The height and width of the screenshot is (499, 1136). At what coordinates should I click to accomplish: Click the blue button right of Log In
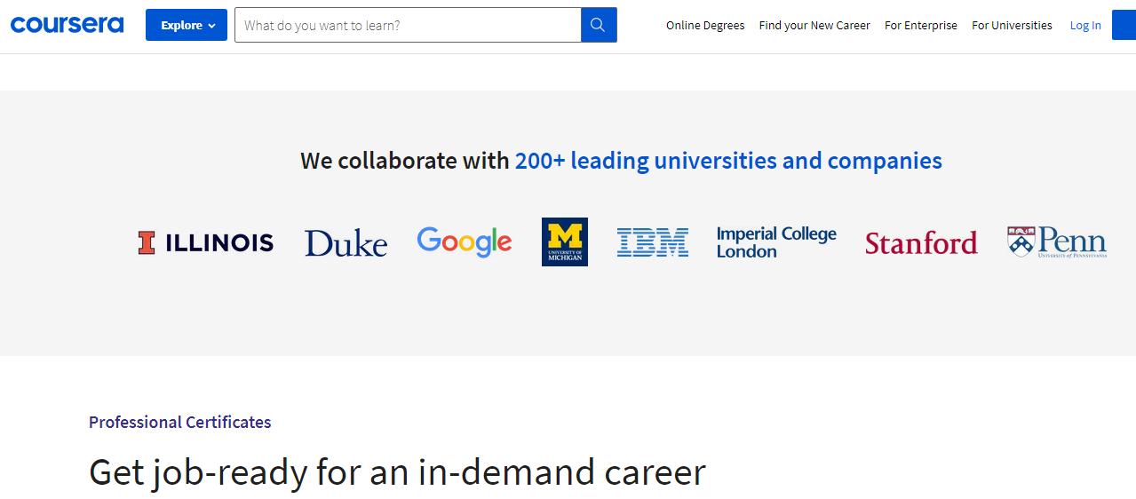(x=1124, y=25)
